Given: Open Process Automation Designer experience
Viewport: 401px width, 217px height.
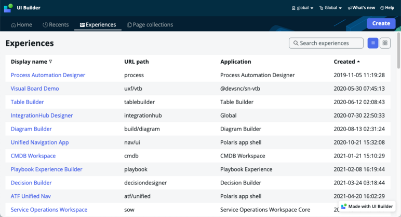Looking at the screenshot, I should (x=48, y=75).
